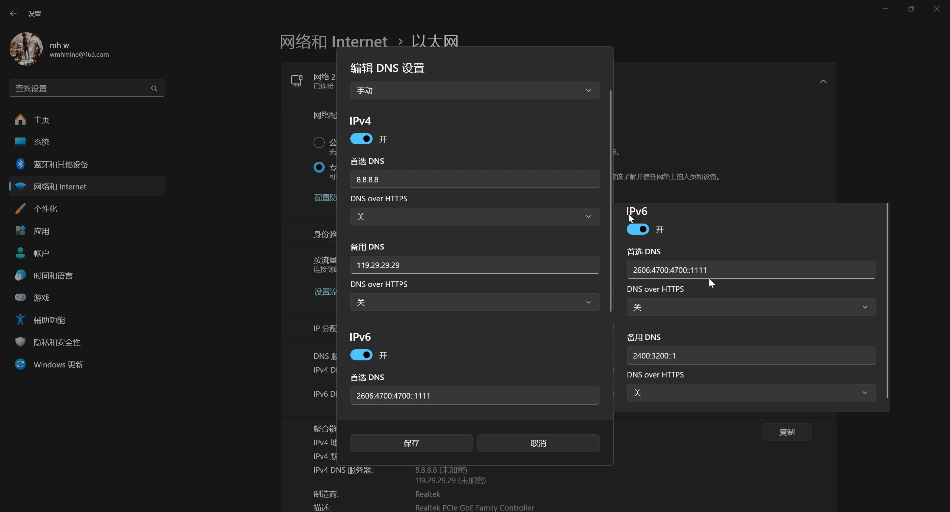The height and width of the screenshot is (512, 950).
Task: Open the 帐户 settings page
Action: [x=41, y=253]
